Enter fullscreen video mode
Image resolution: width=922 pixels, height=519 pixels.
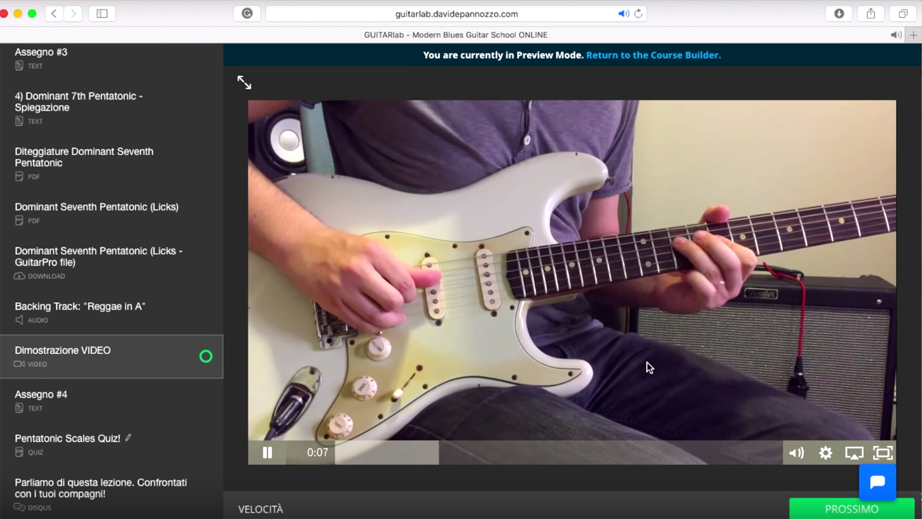[883, 453]
